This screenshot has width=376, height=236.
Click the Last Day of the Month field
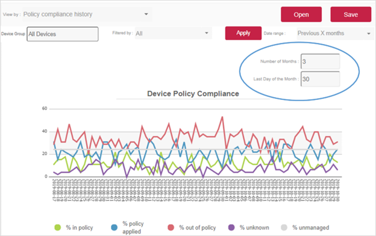point(321,79)
